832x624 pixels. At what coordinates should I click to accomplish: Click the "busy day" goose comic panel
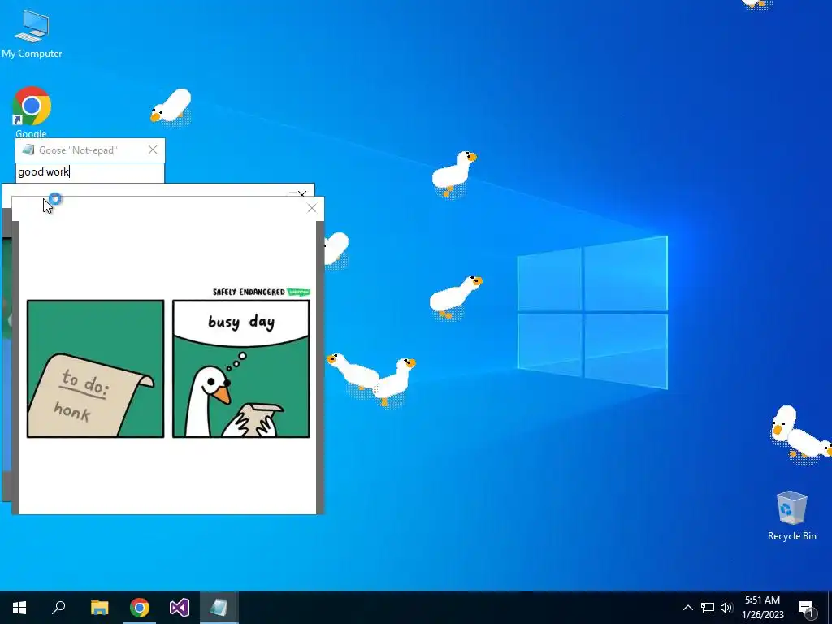pyautogui.click(x=240, y=369)
